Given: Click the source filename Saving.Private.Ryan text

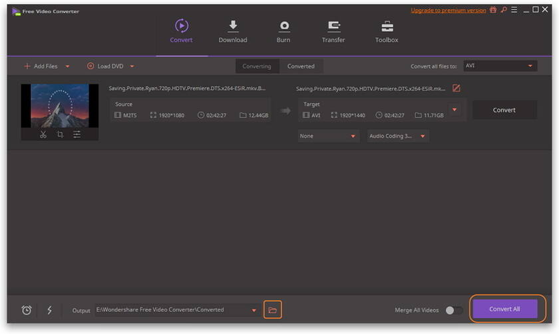Looking at the screenshot, I should coord(187,88).
